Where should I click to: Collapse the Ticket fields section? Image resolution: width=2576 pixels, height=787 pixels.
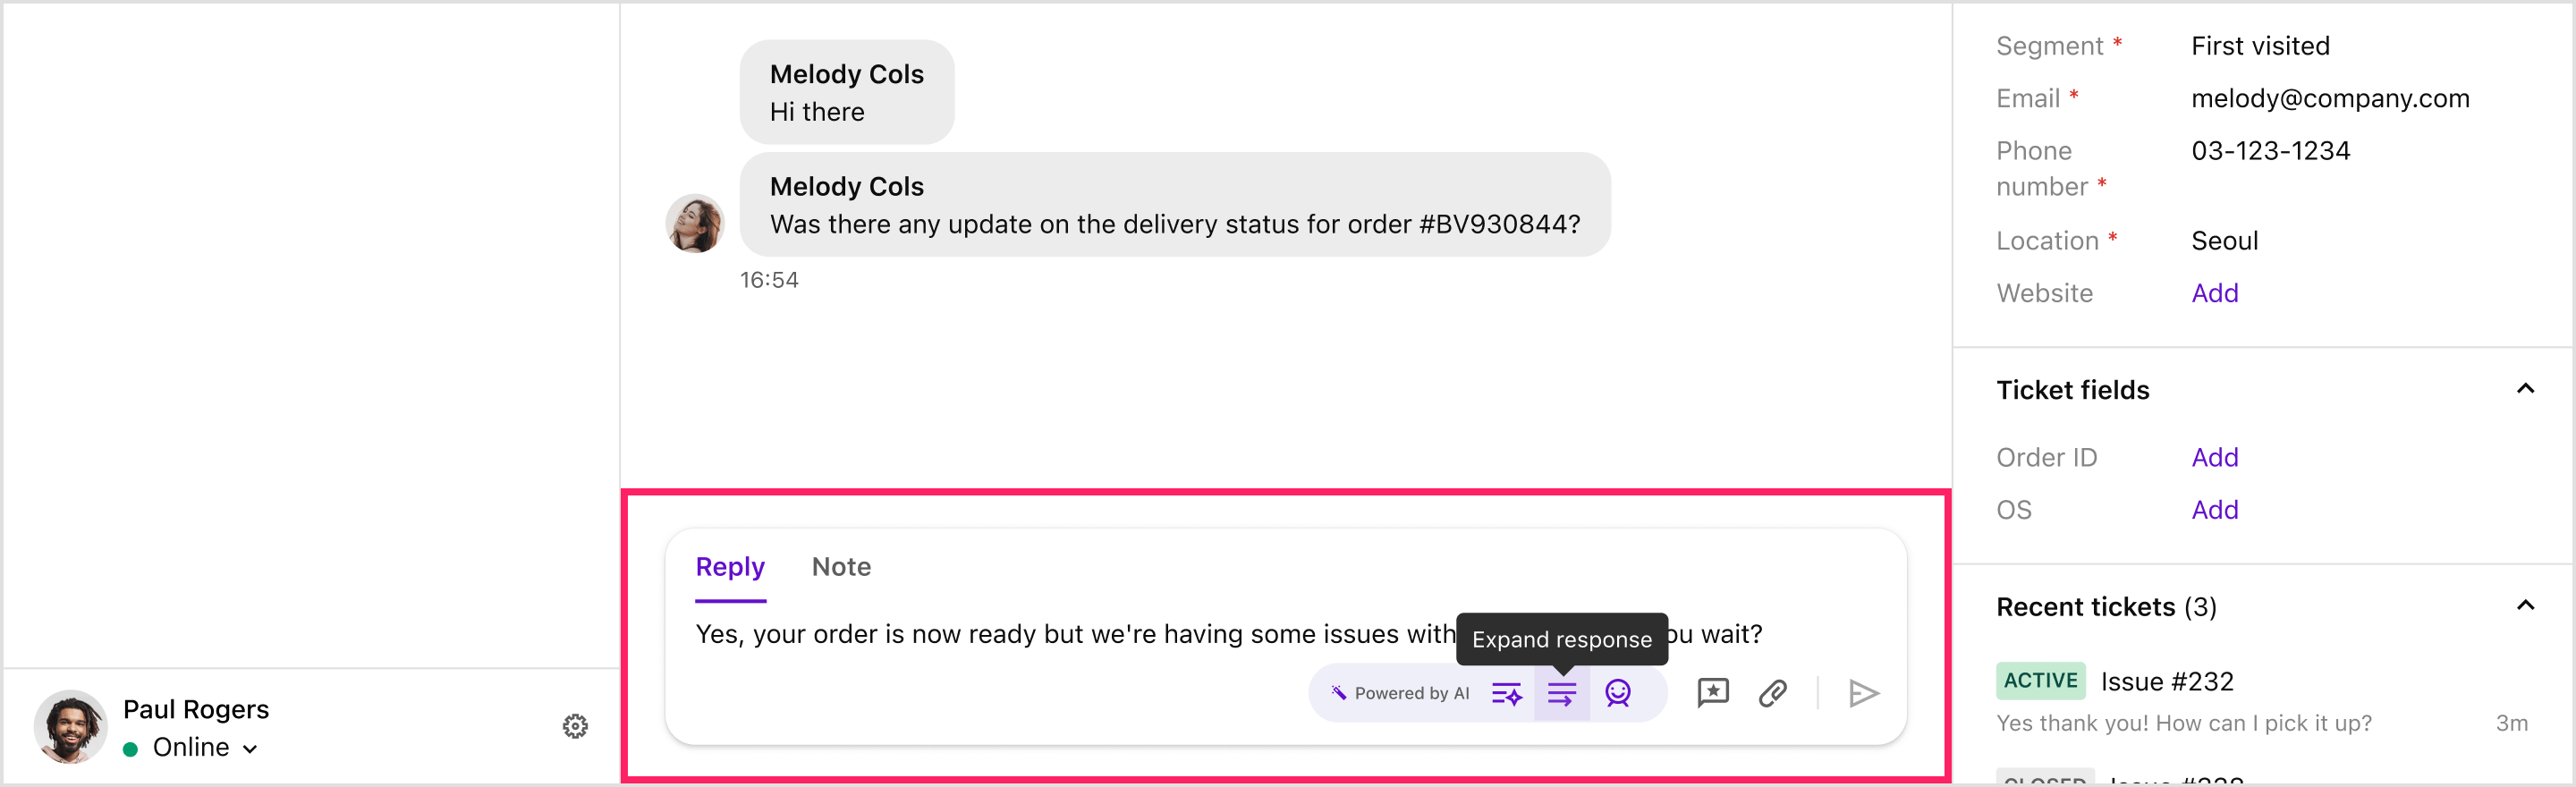[2524, 389]
